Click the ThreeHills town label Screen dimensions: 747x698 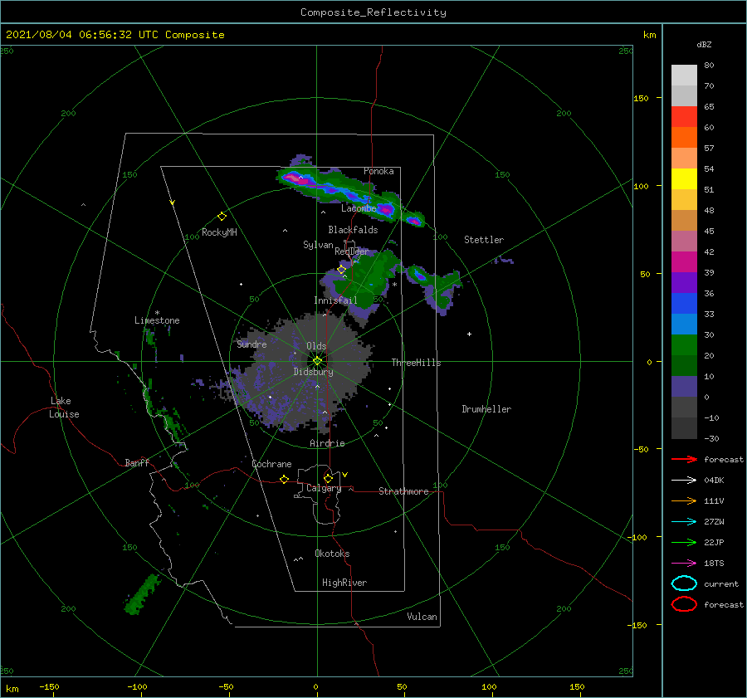point(416,363)
